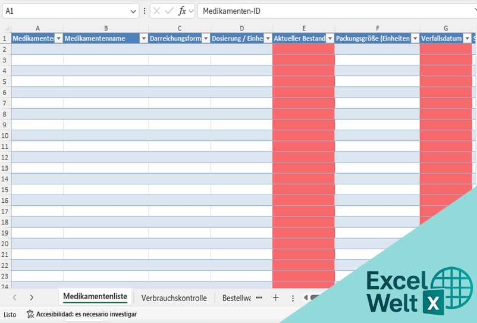Switch to the Verbrauchskontrolle sheet tab

[x=174, y=298]
